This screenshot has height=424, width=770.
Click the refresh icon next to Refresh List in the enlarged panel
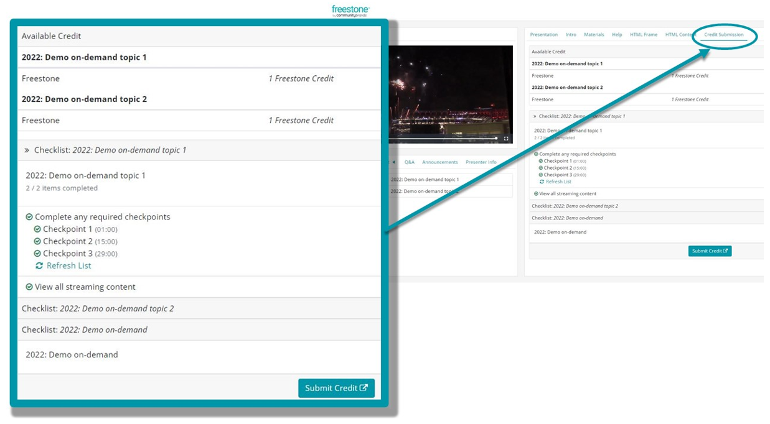pos(39,265)
